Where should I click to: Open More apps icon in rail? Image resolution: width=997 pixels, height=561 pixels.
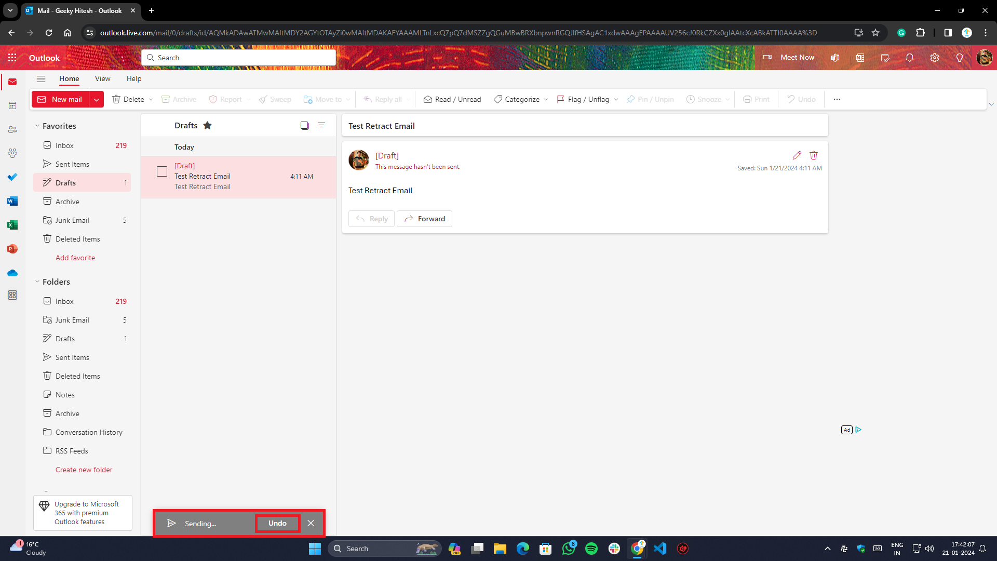tap(12, 295)
